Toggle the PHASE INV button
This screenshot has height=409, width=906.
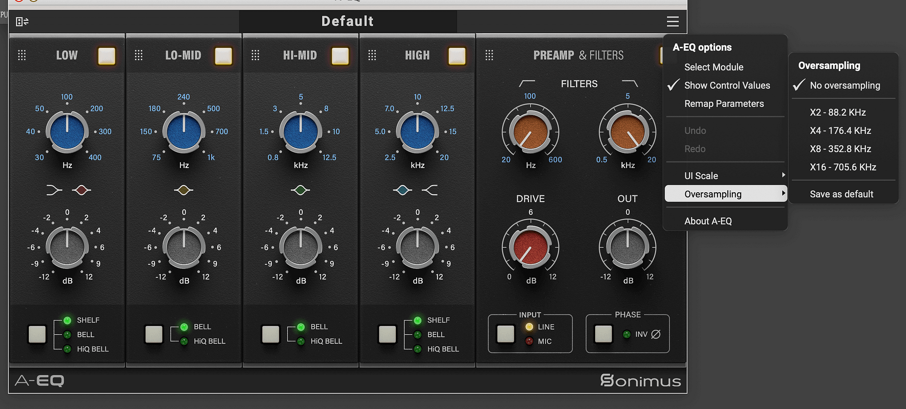(x=603, y=334)
